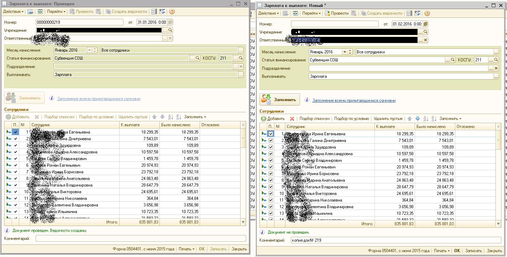Toggle checkbox for row 2 in Новый window
The width and height of the screenshot is (507, 257).
coord(271,141)
